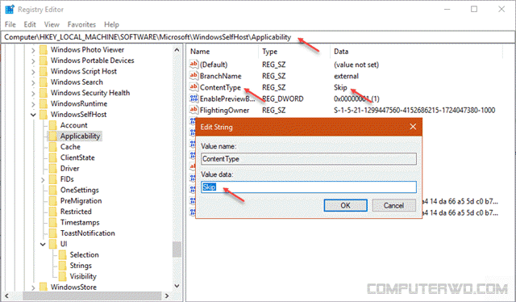Click the Driver key folder icon
This screenshot has height=302, width=516.
pyautogui.click(x=53, y=169)
